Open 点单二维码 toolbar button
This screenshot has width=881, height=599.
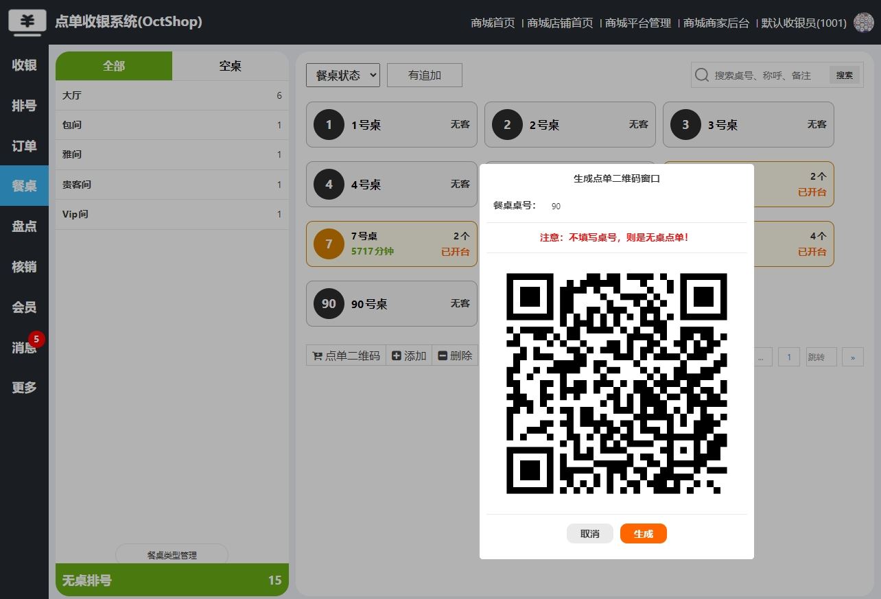pyautogui.click(x=346, y=355)
